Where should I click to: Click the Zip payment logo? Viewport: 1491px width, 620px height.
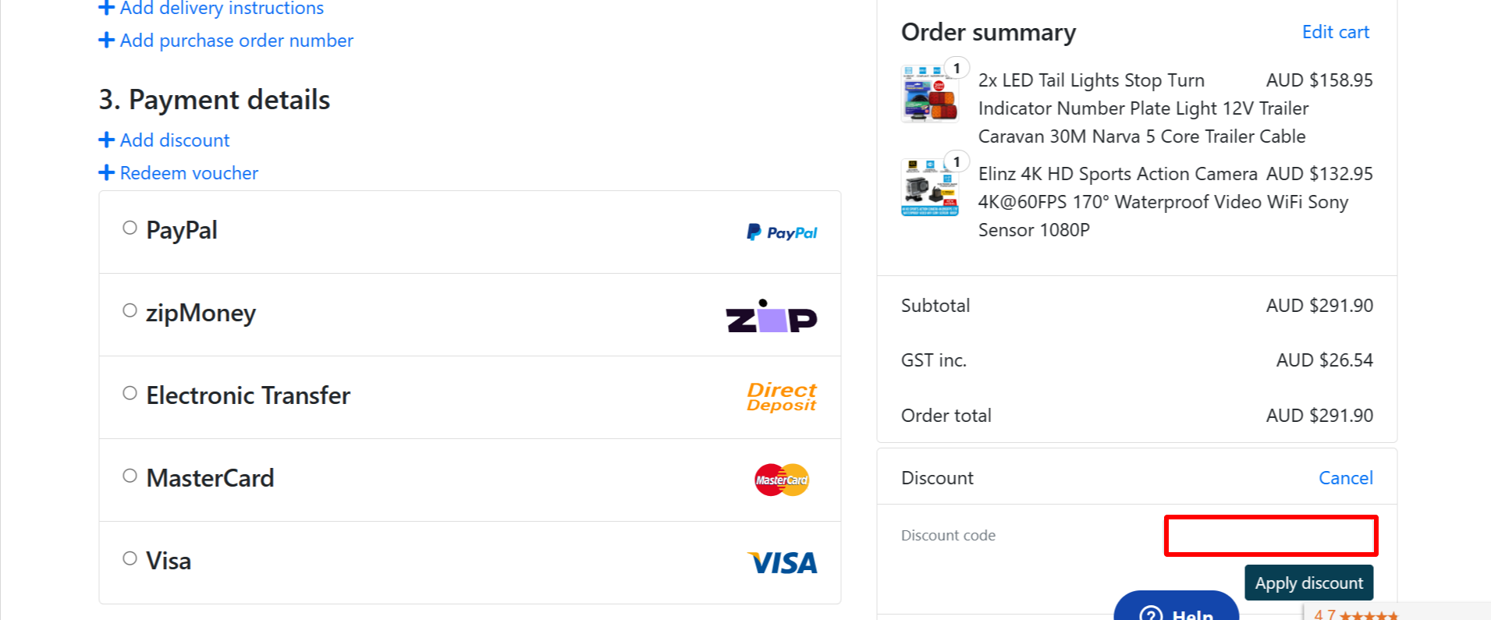tap(771, 317)
